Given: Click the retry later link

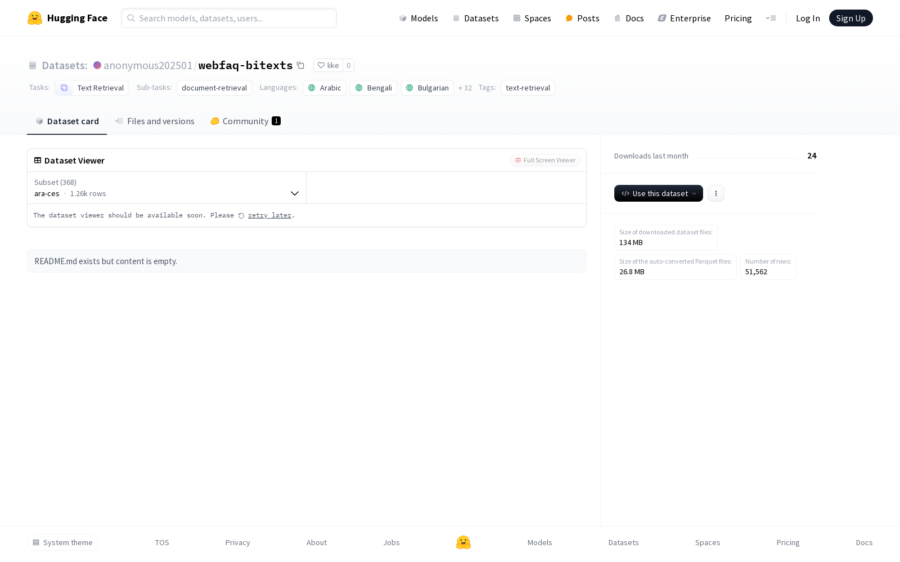Looking at the screenshot, I should (270, 215).
